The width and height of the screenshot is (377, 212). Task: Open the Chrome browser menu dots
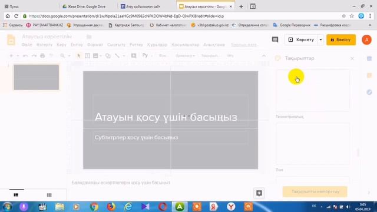(x=371, y=16)
